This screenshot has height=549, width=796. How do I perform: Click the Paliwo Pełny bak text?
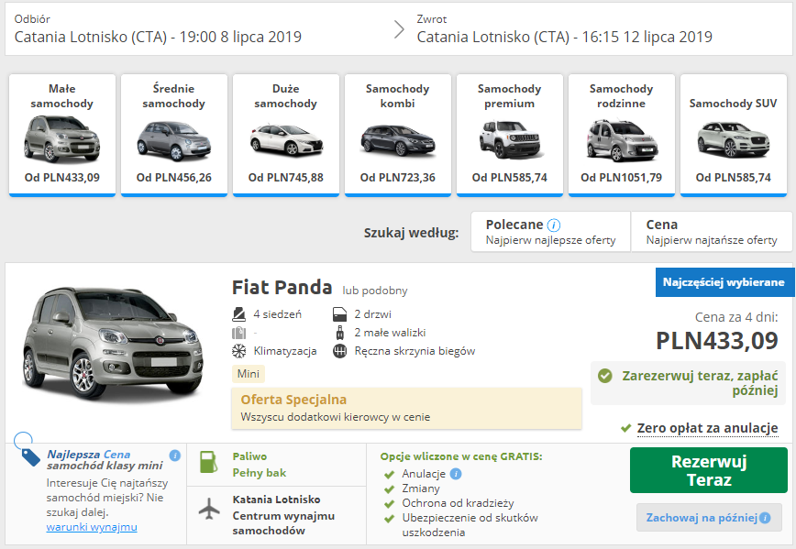coord(260,465)
